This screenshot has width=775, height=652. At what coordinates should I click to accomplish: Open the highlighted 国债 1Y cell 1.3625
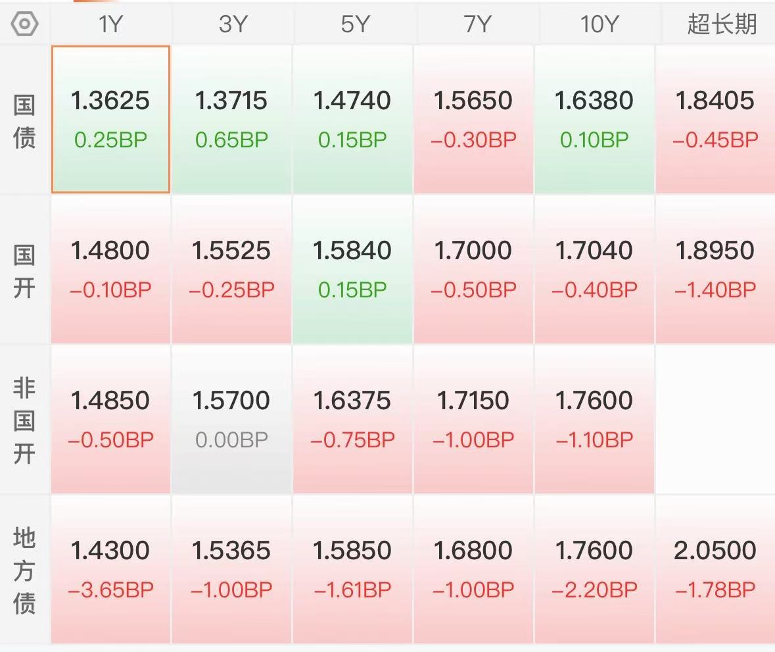[x=110, y=119]
